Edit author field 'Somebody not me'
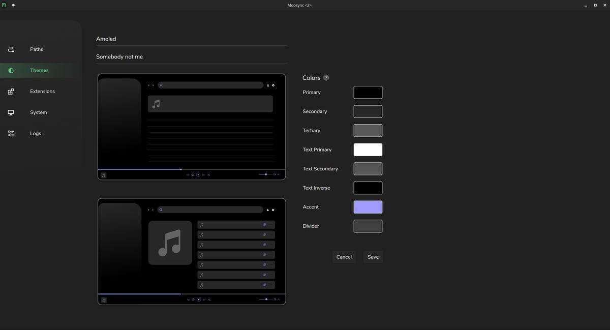Viewport: 610px width, 330px height. tap(192, 57)
